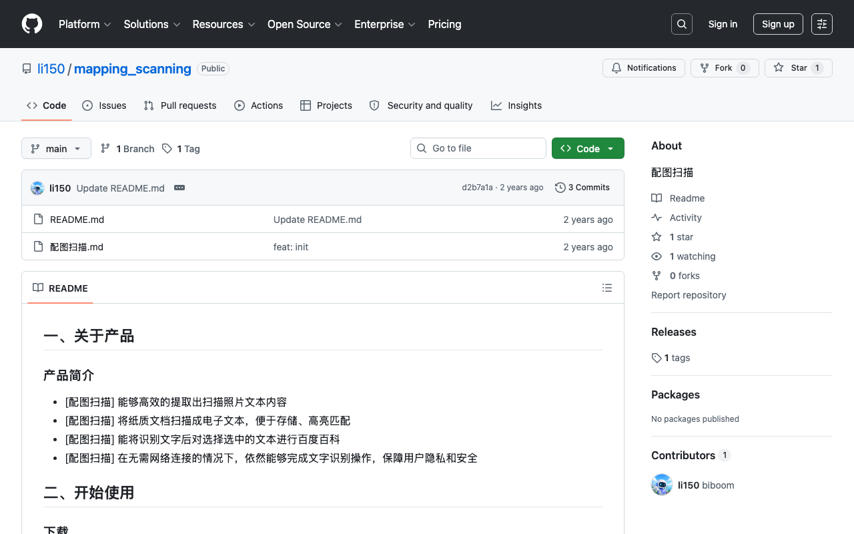Click the fork count 0 badge
The width and height of the screenshot is (854, 534).
pos(743,68)
